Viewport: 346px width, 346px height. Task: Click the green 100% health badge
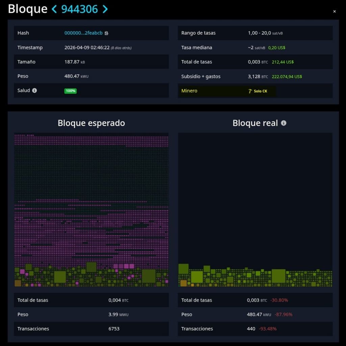tap(70, 91)
